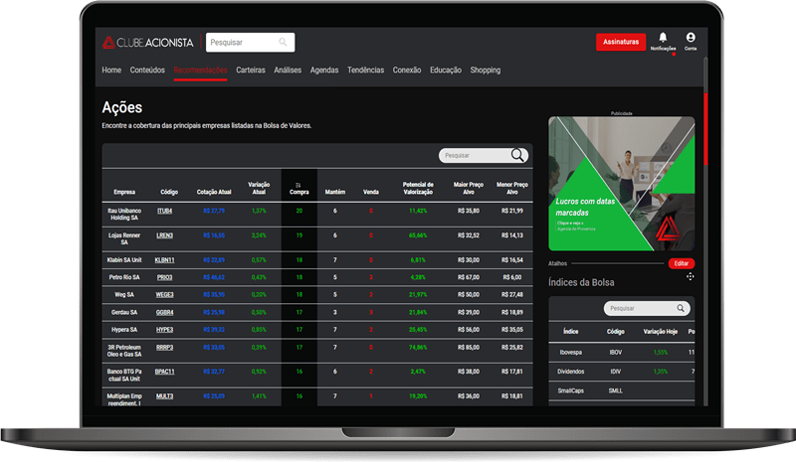Sort by the Venda column header
The width and height of the screenshot is (796, 462).
pyautogui.click(x=371, y=192)
